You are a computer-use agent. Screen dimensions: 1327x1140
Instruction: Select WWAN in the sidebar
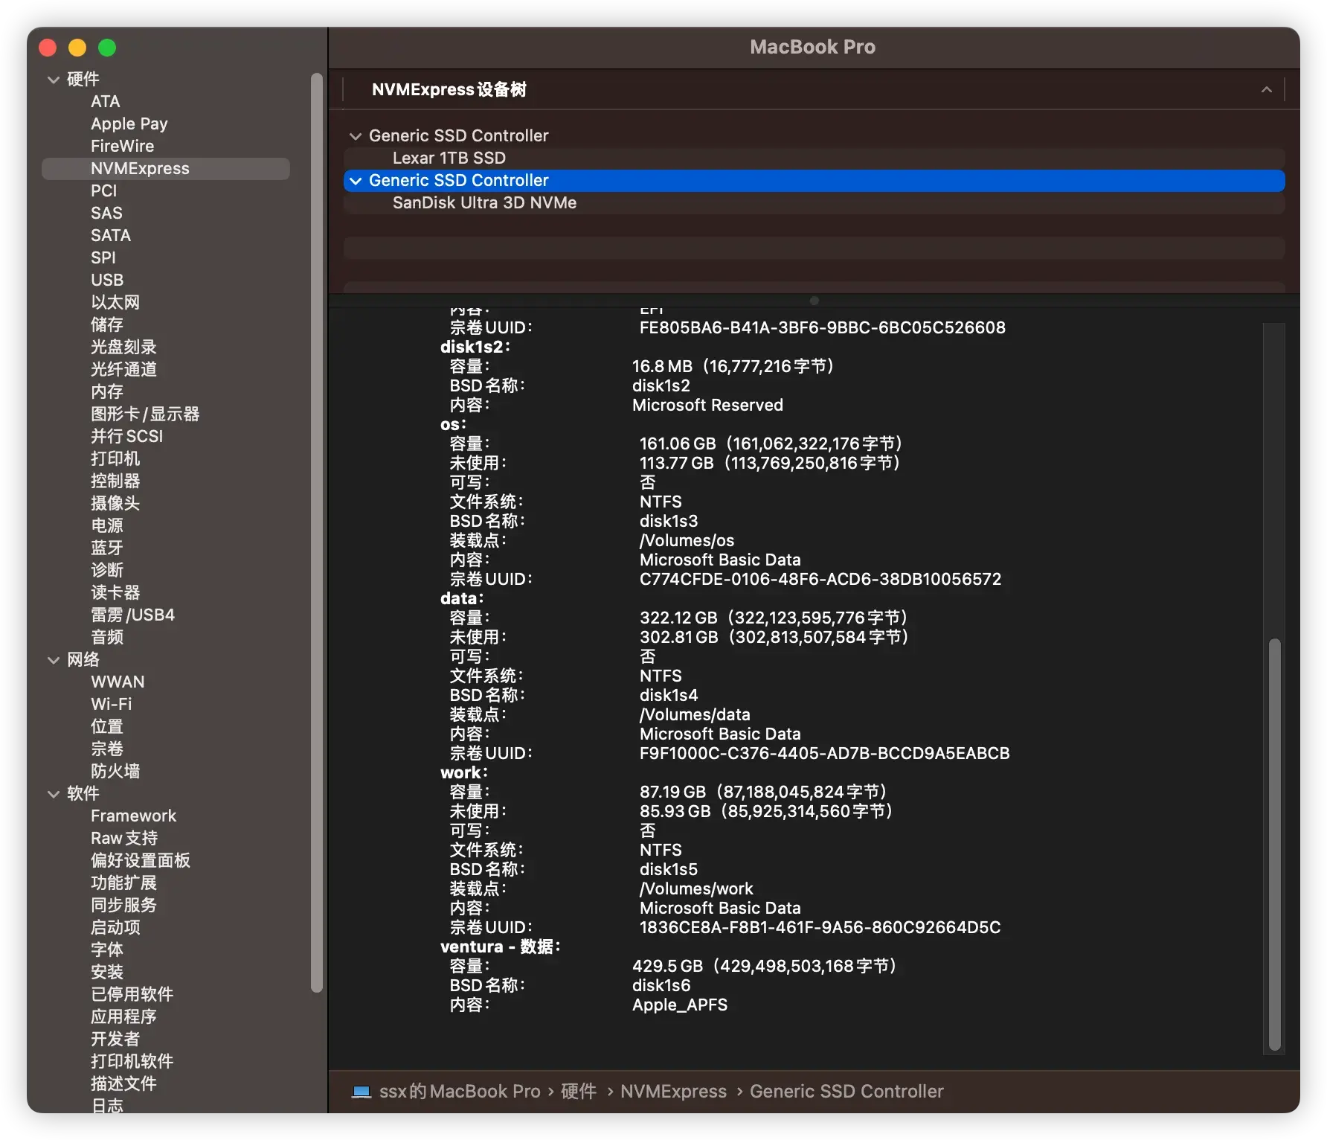[118, 682]
